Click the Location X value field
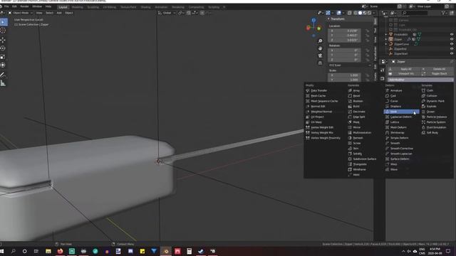Screen dimensions: 456x256 345,31
